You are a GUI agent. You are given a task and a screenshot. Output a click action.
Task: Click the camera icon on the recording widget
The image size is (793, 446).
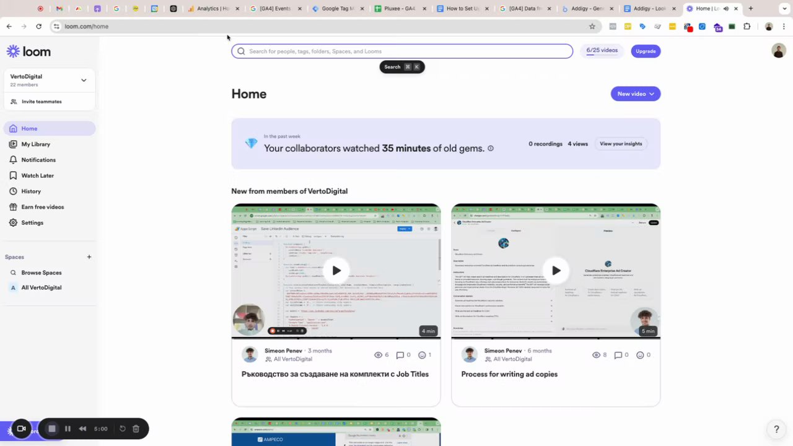[21, 429]
